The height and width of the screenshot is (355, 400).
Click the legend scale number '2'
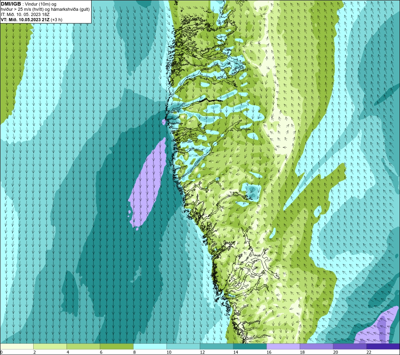click(34, 352)
